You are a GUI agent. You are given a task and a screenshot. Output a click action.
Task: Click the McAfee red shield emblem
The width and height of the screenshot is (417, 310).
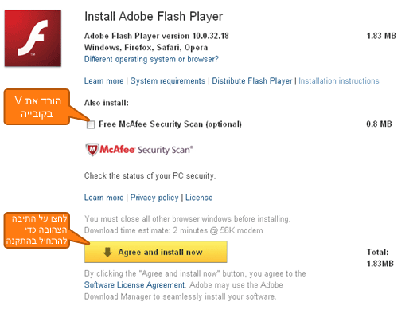[x=92, y=150]
